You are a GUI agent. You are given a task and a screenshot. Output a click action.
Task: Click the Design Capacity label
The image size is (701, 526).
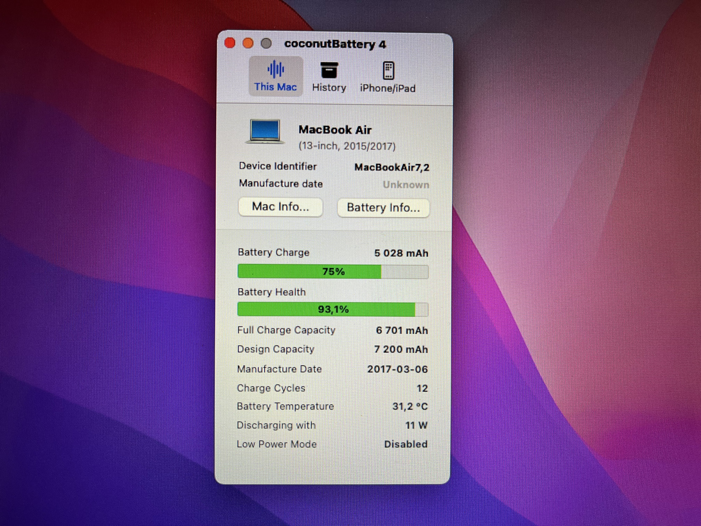275,349
